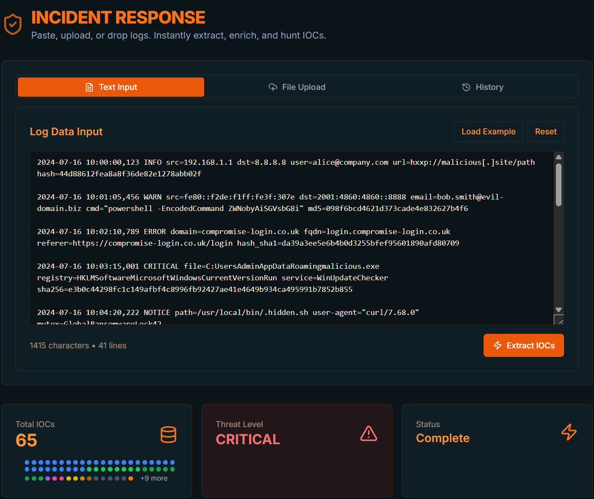The height and width of the screenshot is (499, 594).
Task: Click the log textarea scrollbar thumb
Action: (558, 185)
